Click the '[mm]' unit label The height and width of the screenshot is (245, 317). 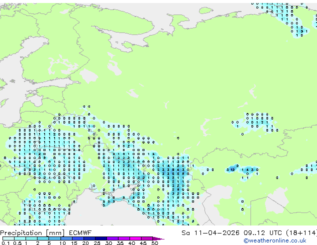[x=55, y=233]
